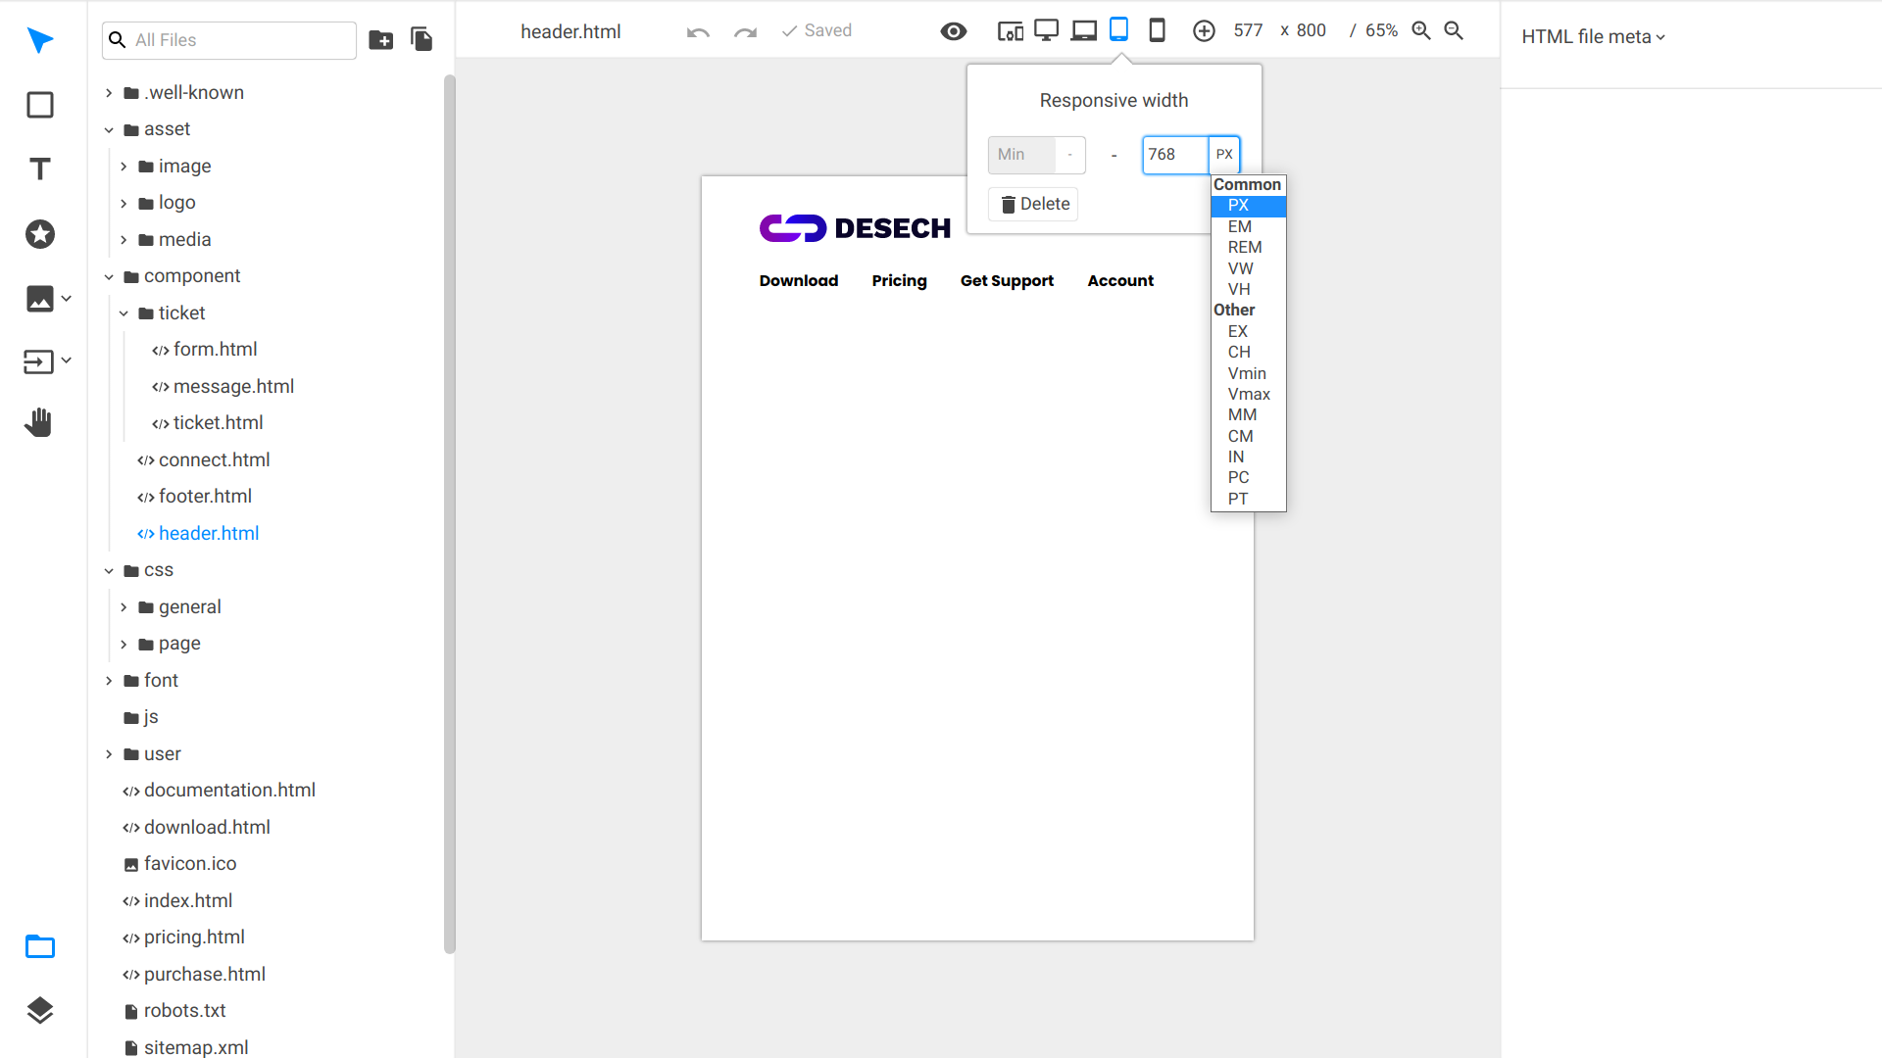The height and width of the screenshot is (1058, 1882).
Task: Click the star component tool
Action: 39,234
